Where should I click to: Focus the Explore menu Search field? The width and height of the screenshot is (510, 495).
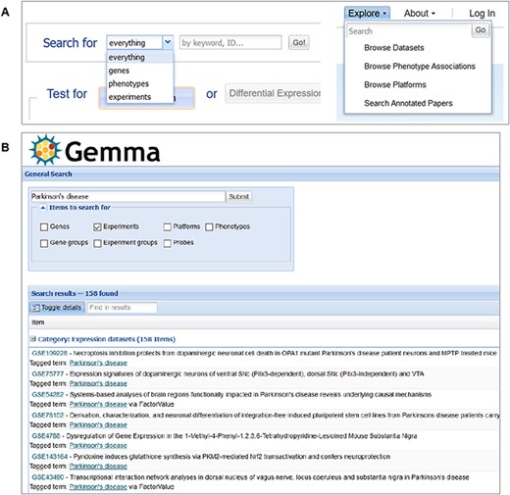409,31
